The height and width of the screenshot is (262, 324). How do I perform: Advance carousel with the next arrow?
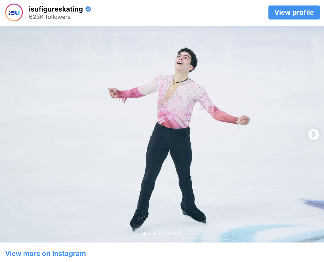click(x=314, y=134)
